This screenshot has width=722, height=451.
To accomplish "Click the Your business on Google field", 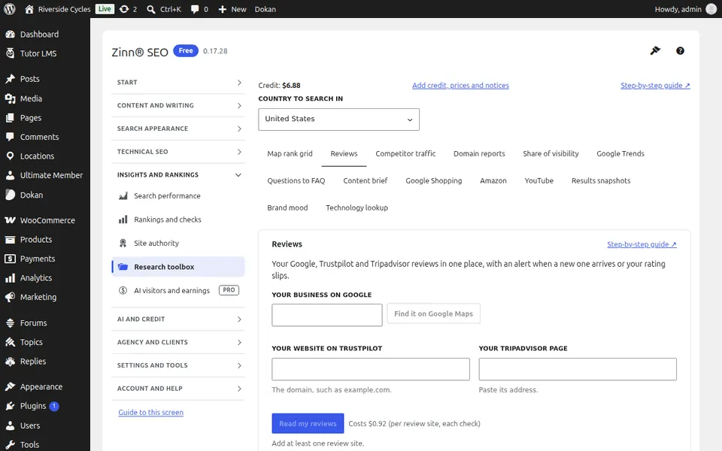I will [327, 315].
